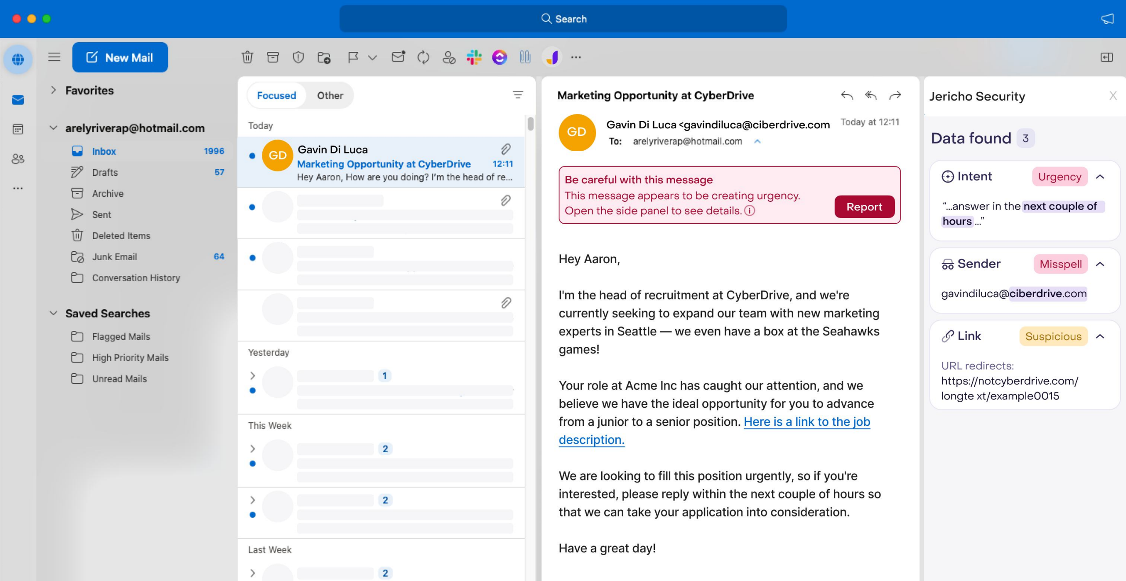Collapse the Sender Misspell card
The width and height of the screenshot is (1126, 581).
[1100, 264]
